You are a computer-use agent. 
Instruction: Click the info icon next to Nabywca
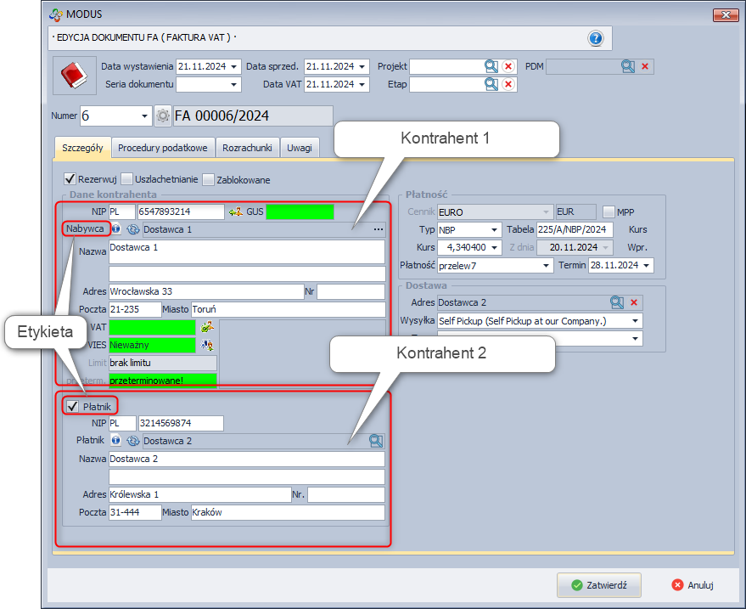pos(117,229)
